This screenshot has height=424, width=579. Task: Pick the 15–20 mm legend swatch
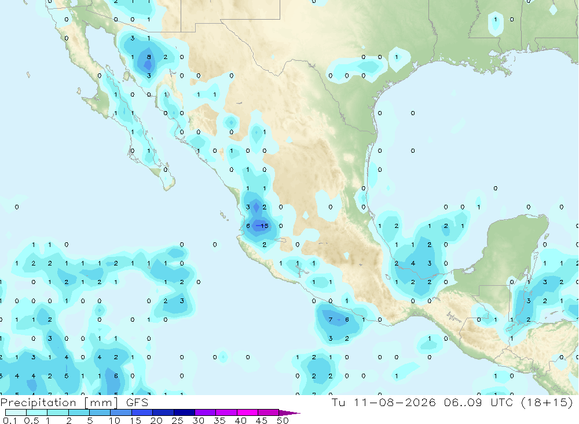142,412
